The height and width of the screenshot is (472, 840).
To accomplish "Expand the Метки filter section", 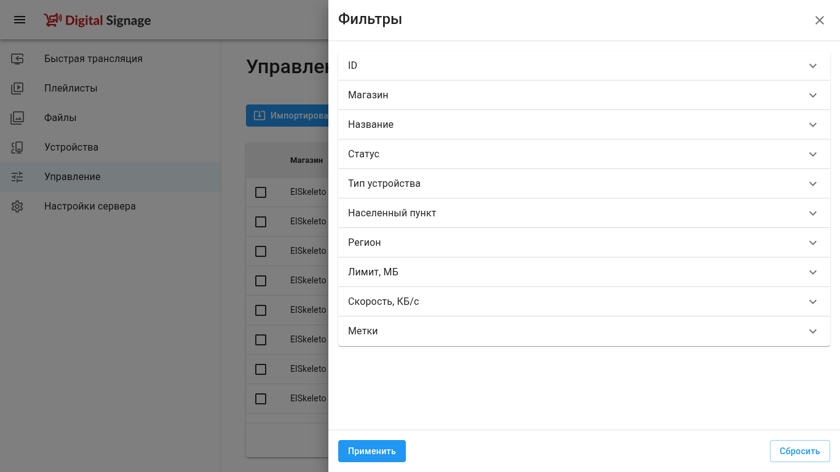I will 584,331.
